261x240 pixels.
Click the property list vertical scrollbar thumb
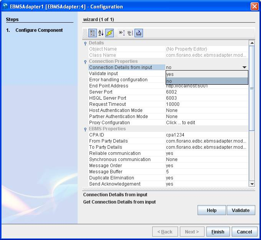pyautogui.click(x=252, y=88)
